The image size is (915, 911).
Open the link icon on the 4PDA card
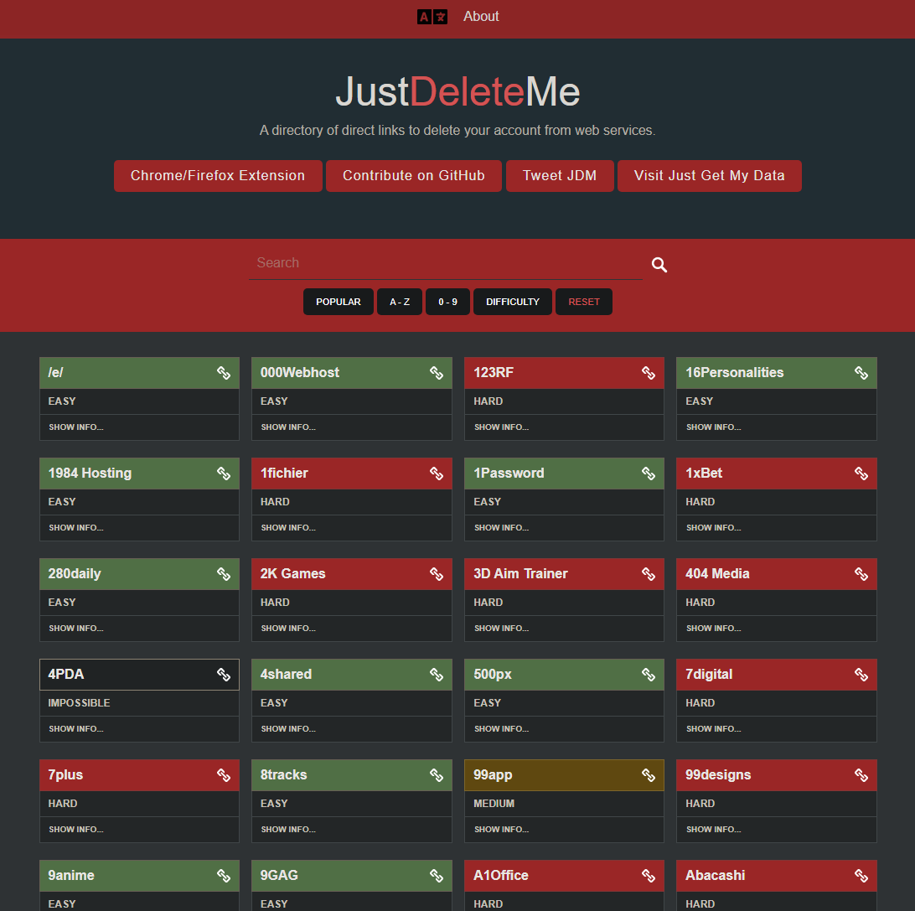[x=224, y=674]
